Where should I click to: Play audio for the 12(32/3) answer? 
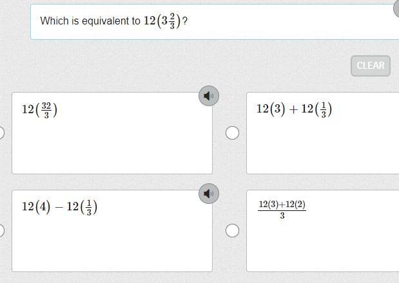(208, 96)
